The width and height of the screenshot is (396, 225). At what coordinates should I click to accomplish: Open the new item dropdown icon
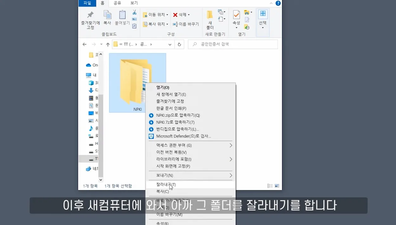[x=222, y=12]
